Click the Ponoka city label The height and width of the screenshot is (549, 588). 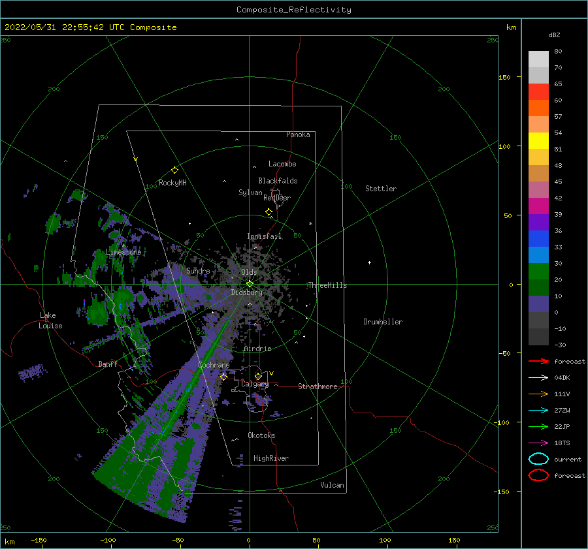[298, 134]
